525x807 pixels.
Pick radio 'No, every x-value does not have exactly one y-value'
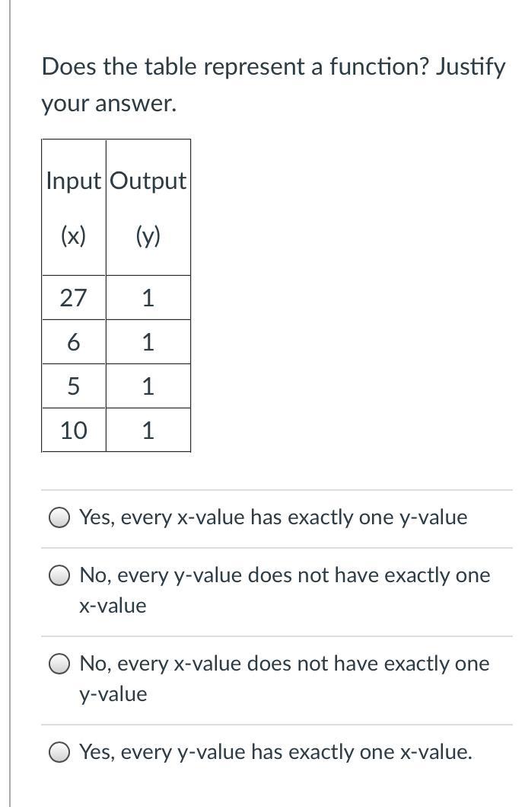point(59,664)
